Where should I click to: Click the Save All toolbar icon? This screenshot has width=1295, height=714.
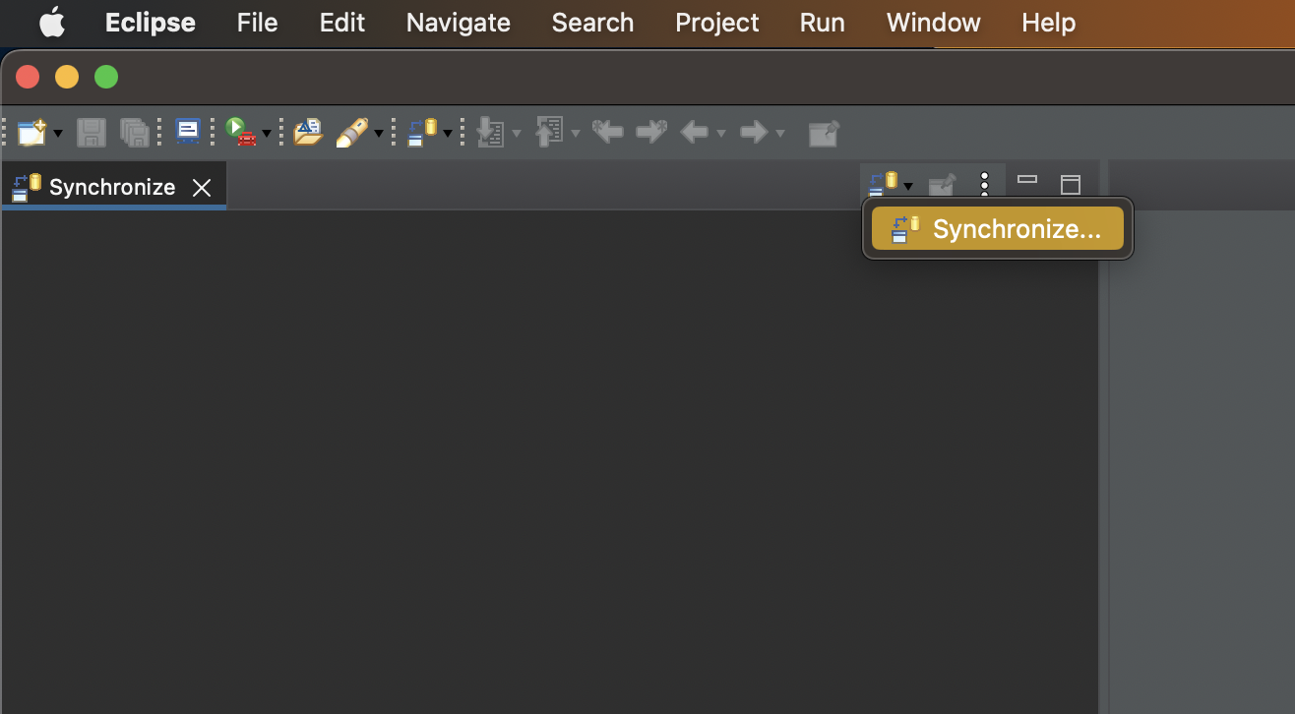(x=134, y=132)
